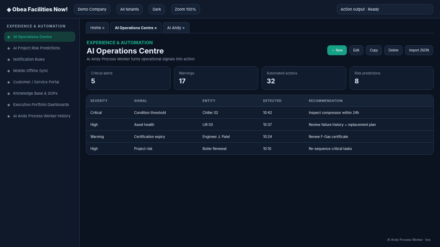Close the Home tab
The image size is (440, 247).
point(103,28)
